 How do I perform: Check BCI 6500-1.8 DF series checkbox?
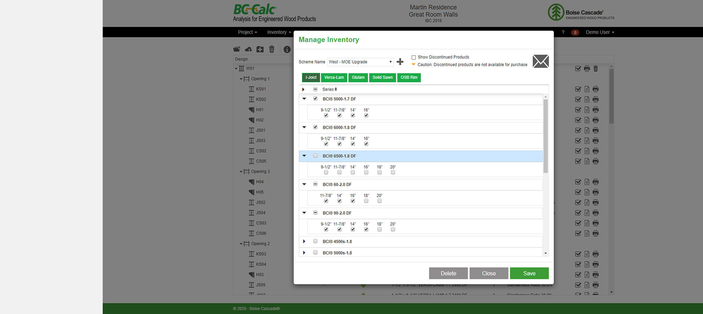315,156
